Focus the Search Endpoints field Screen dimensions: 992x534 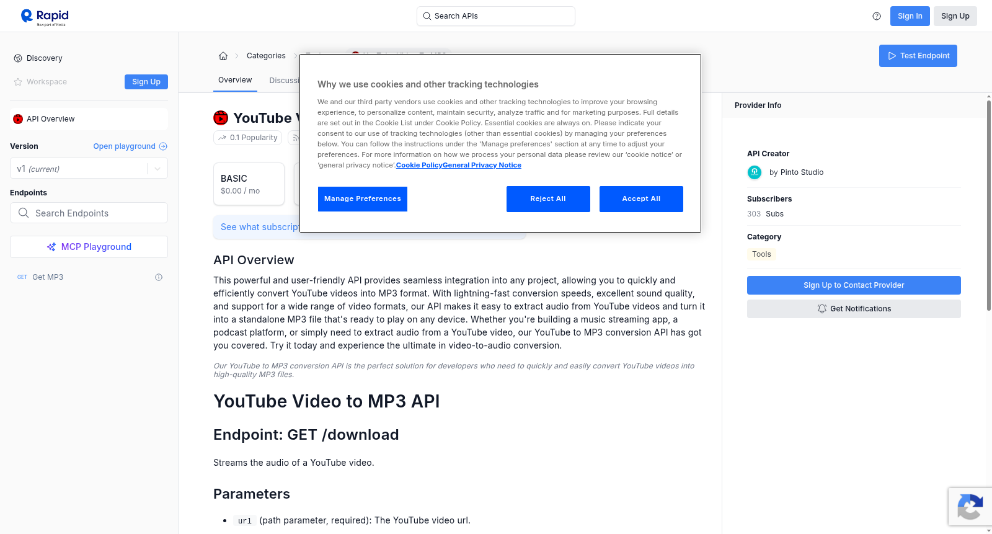click(x=89, y=213)
